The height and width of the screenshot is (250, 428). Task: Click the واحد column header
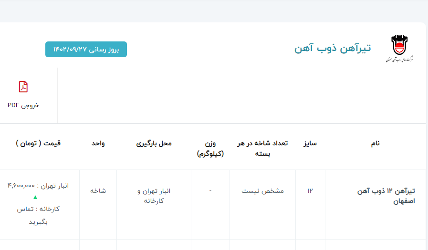[x=98, y=143]
